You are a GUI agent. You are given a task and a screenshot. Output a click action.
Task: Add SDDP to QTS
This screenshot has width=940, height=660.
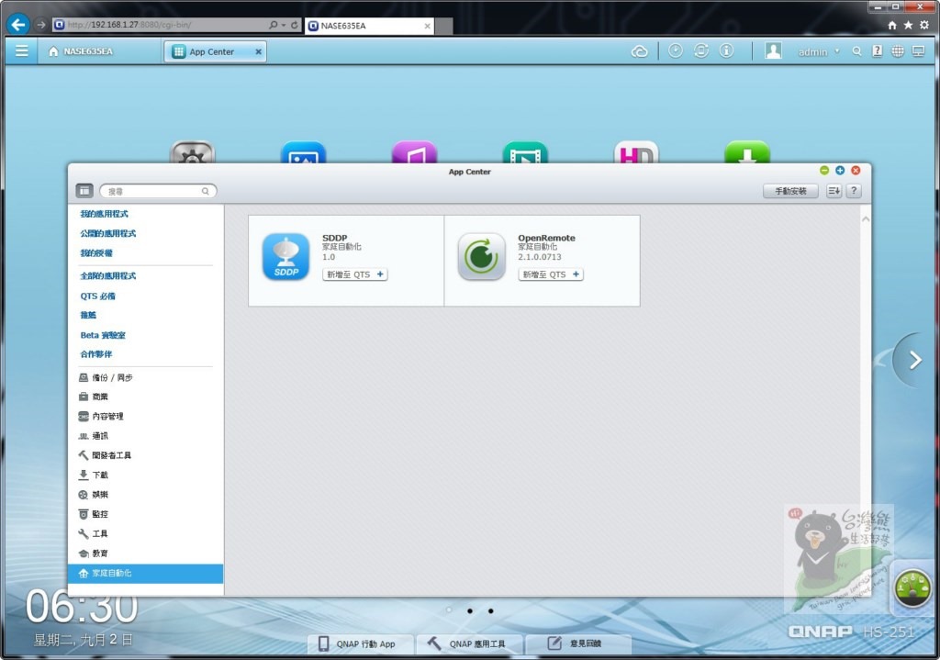tap(355, 274)
